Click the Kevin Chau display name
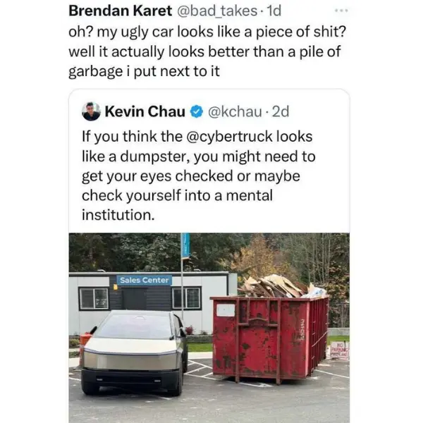The width and height of the screenshot is (423, 423). [145, 111]
